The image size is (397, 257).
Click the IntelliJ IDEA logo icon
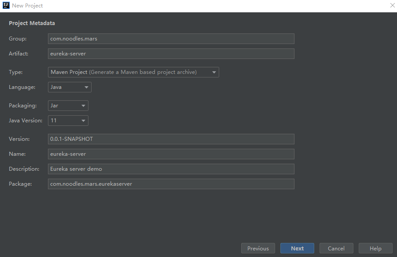[x=6, y=6]
